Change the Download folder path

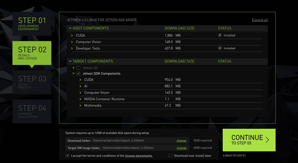point(181,141)
